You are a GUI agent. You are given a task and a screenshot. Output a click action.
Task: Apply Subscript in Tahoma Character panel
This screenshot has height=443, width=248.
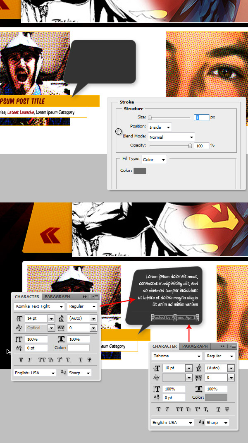[206, 409]
